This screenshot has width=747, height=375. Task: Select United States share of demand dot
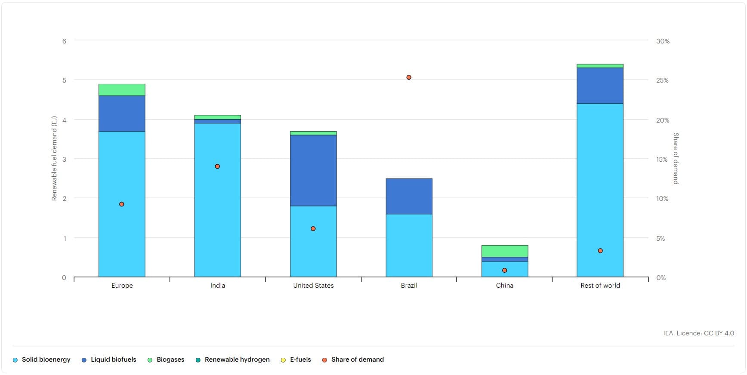tap(313, 229)
